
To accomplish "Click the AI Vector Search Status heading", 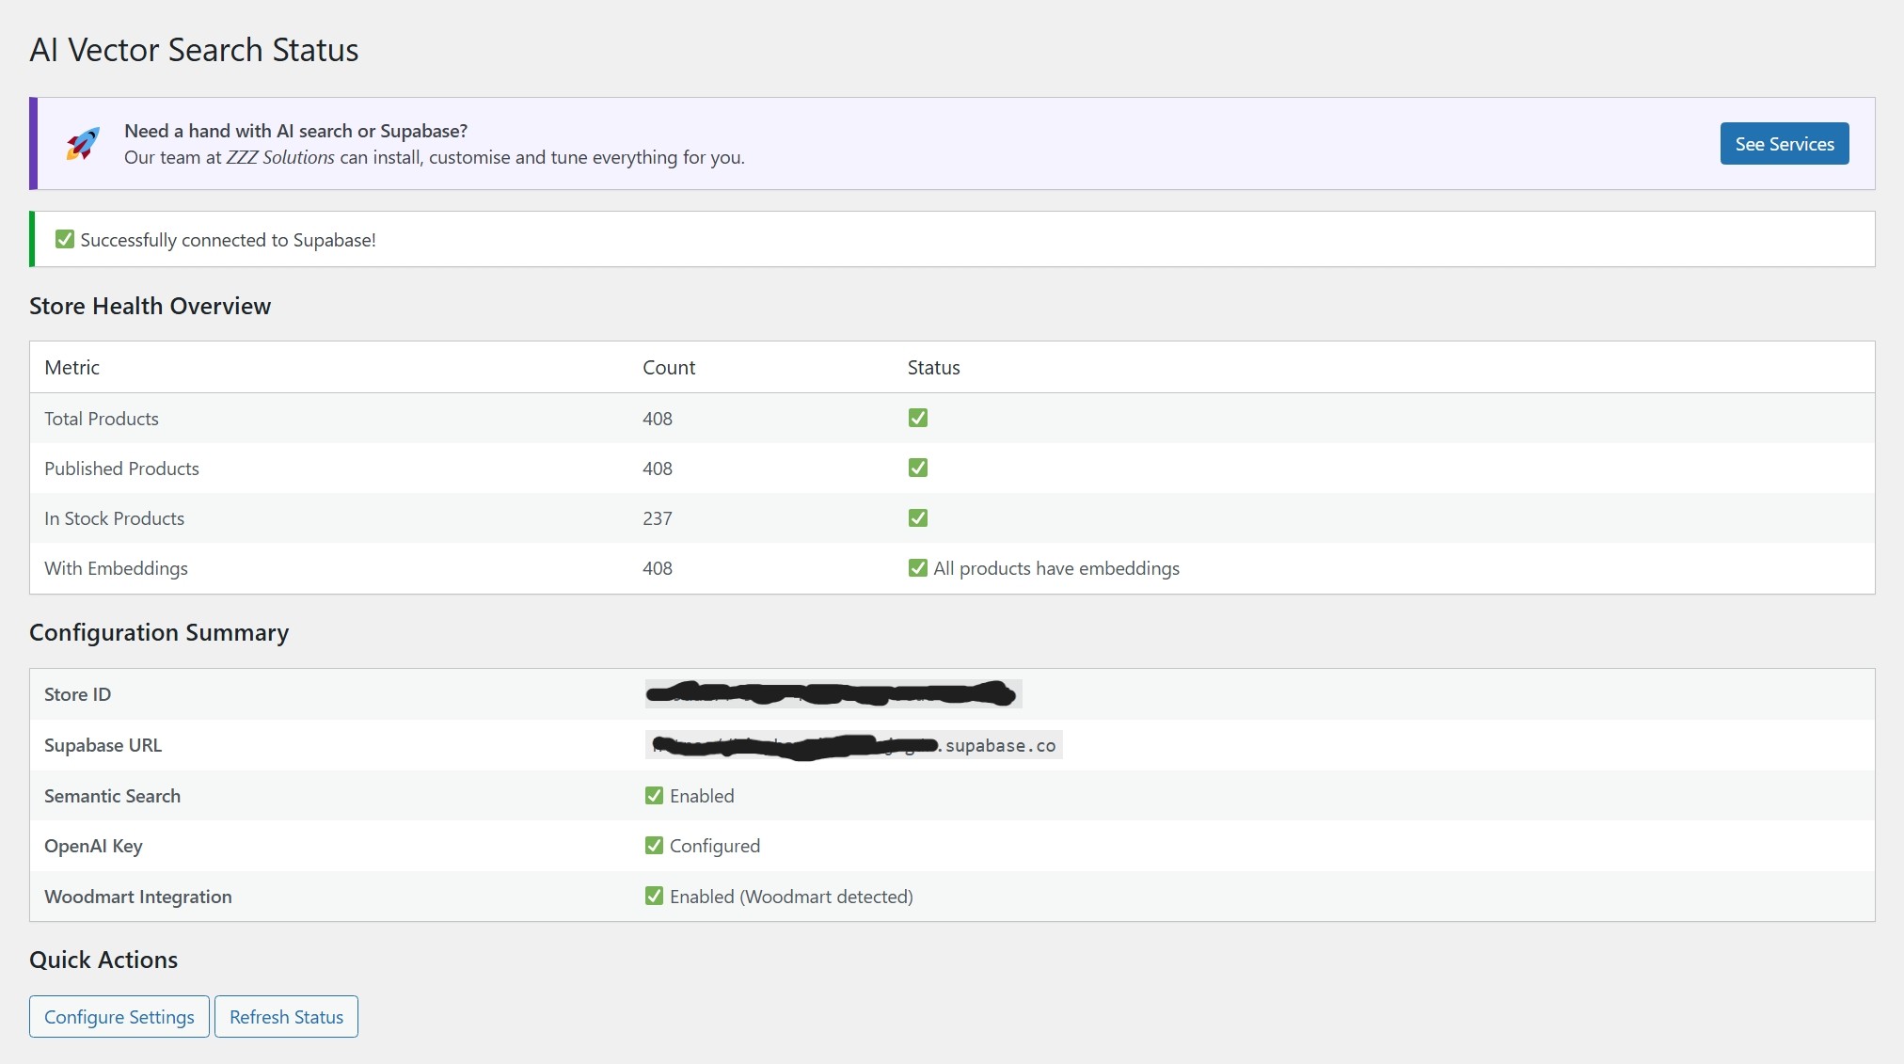I will [x=194, y=50].
